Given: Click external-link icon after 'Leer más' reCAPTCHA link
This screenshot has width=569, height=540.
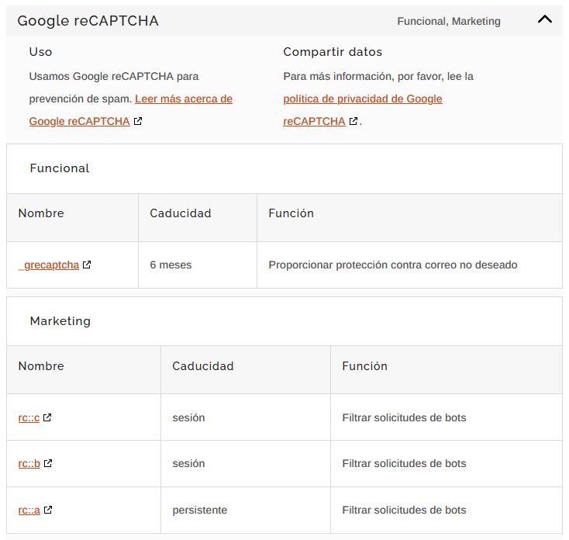Looking at the screenshot, I should click(138, 122).
